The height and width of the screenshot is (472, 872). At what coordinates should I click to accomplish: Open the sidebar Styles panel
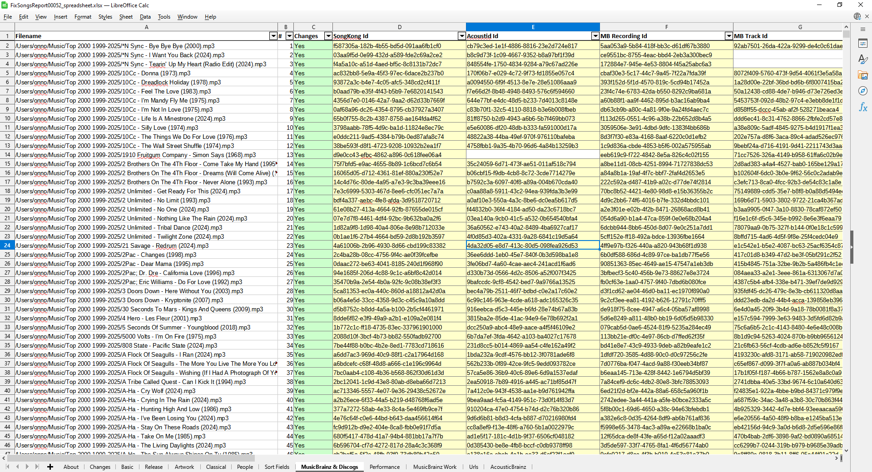coord(862,59)
